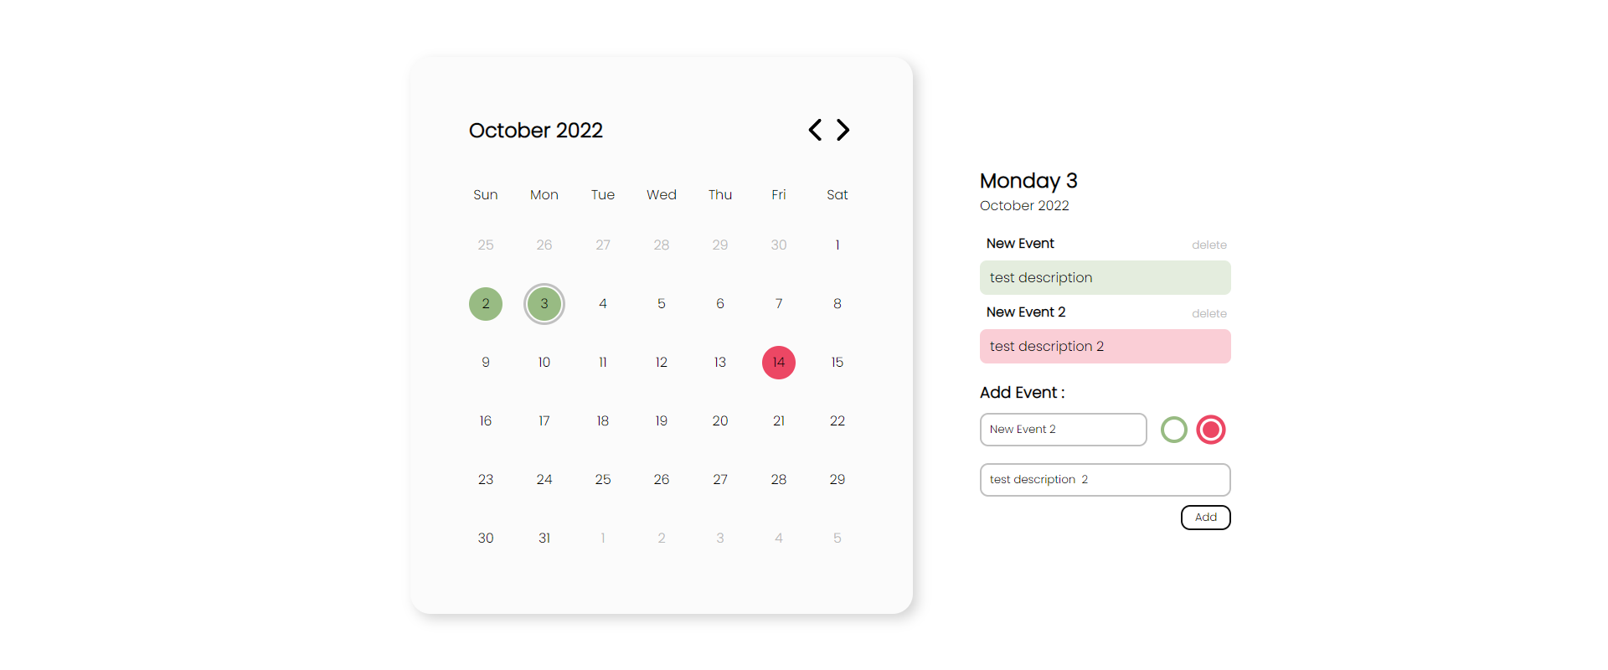
Task: Select the green event circle on October 2
Action: [x=486, y=304]
